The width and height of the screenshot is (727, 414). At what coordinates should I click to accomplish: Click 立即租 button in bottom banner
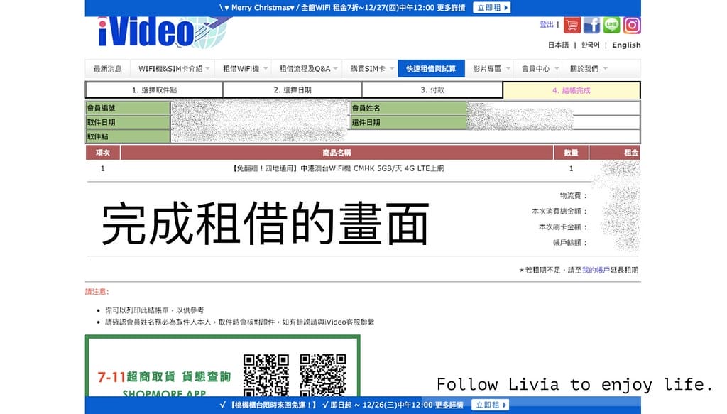(x=491, y=405)
